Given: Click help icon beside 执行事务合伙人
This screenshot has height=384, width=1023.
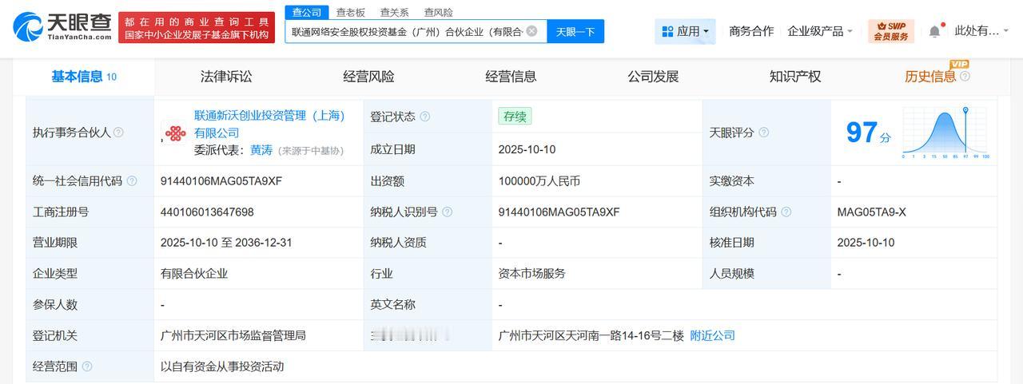Looking at the screenshot, I should click(x=118, y=133).
